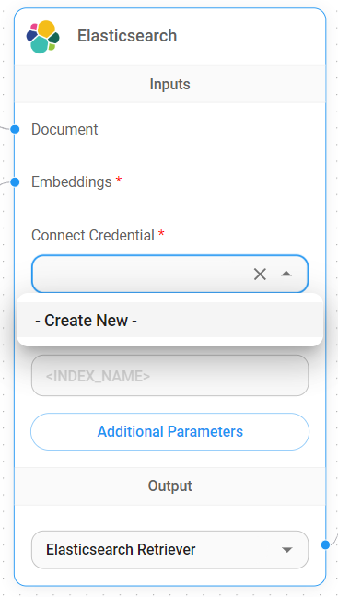The height and width of the screenshot is (597, 338).
Task: Click the Document input label
Action: pyautogui.click(x=64, y=130)
